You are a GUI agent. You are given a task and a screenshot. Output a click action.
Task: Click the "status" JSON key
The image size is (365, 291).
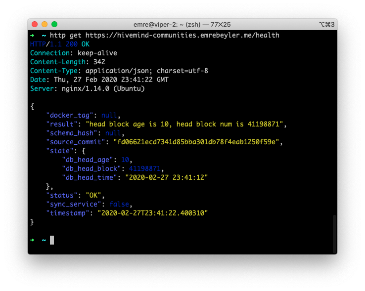pyautogui.click(x=62, y=195)
